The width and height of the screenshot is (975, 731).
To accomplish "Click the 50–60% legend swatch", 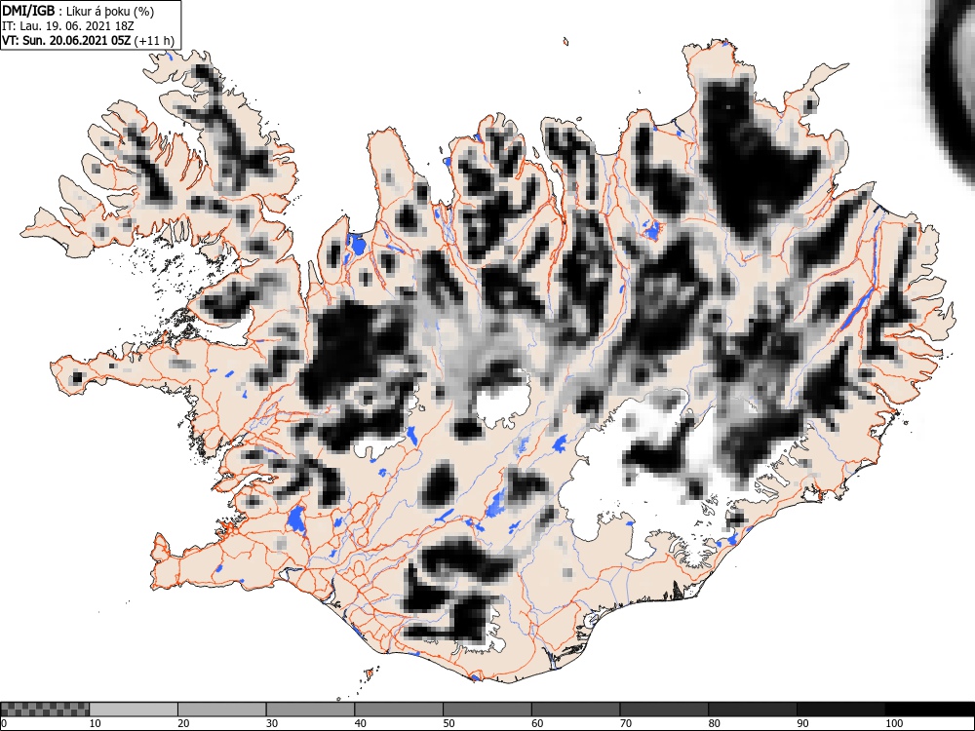I will [487, 710].
